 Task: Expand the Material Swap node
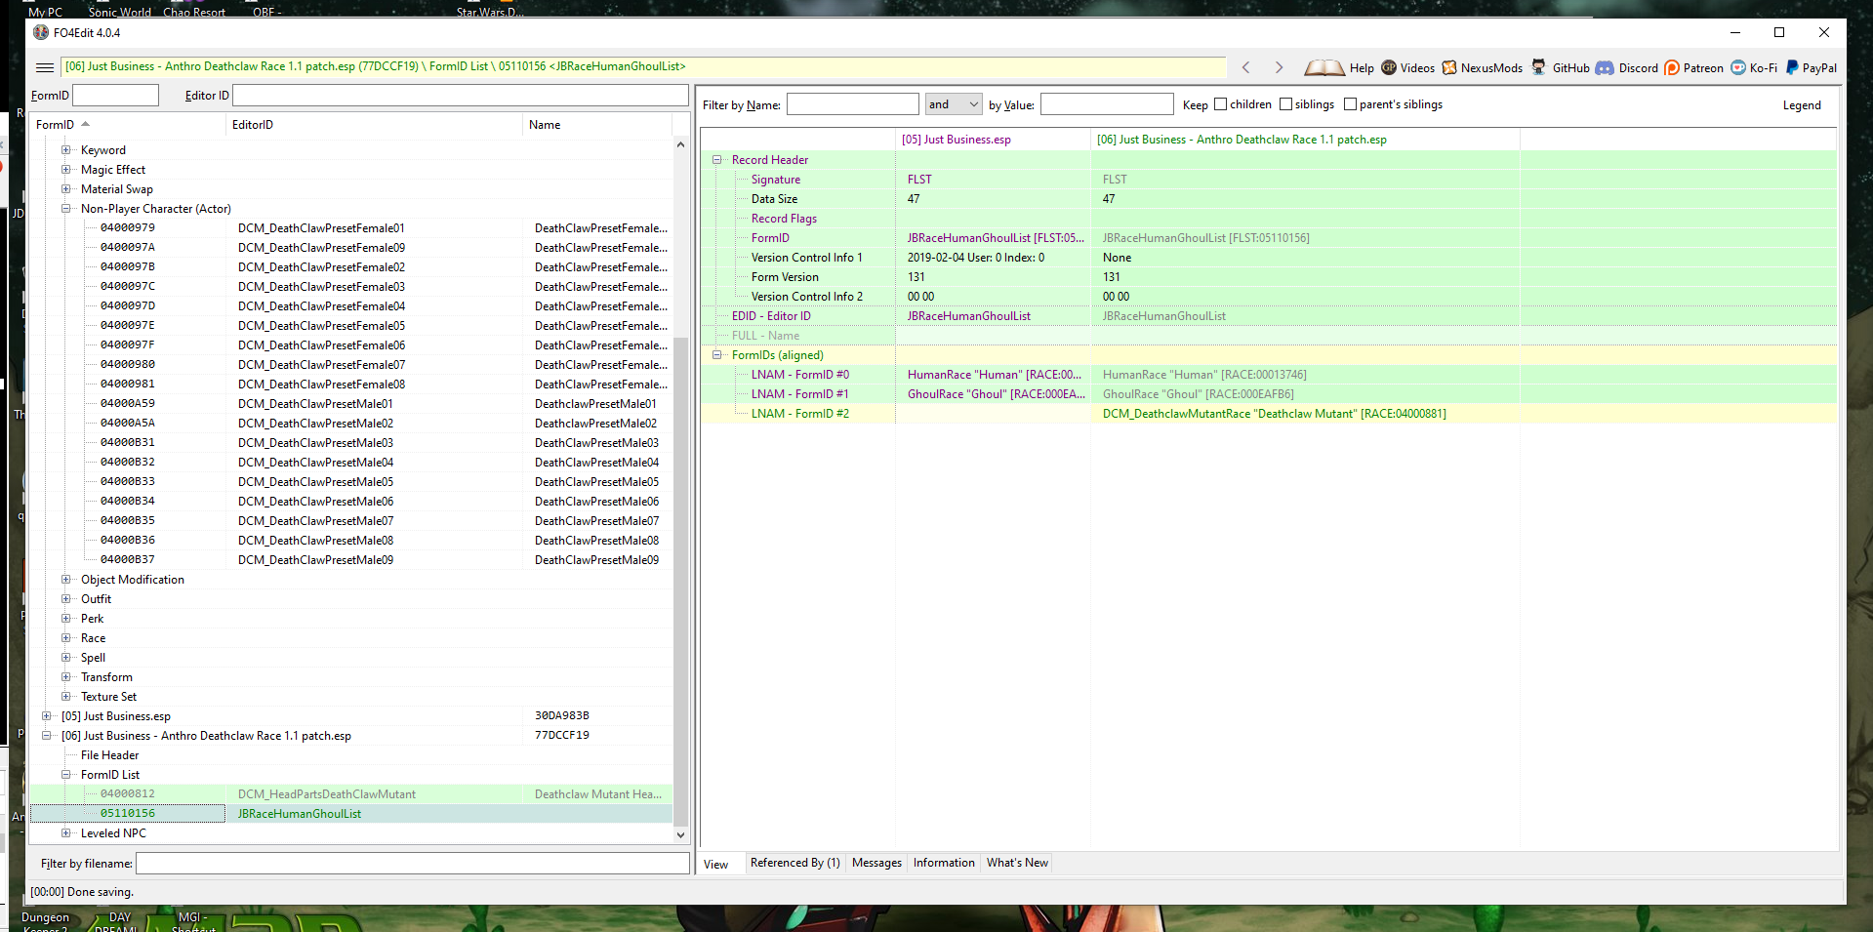point(66,189)
